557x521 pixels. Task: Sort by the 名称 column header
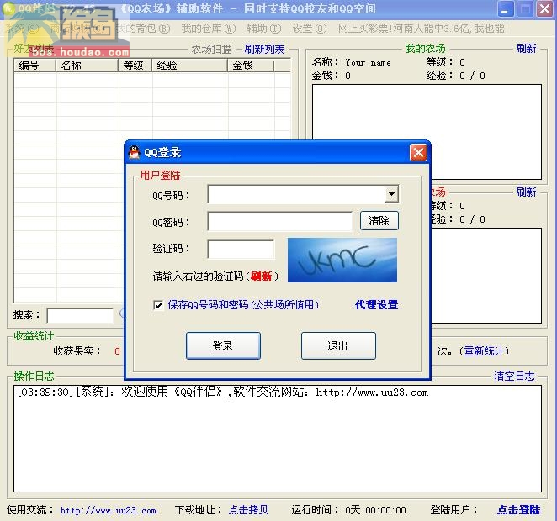pyautogui.click(x=87, y=66)
